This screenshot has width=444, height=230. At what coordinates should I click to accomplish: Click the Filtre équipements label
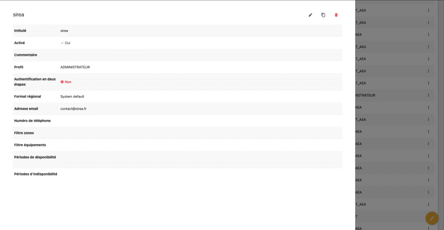pos(30,145)
